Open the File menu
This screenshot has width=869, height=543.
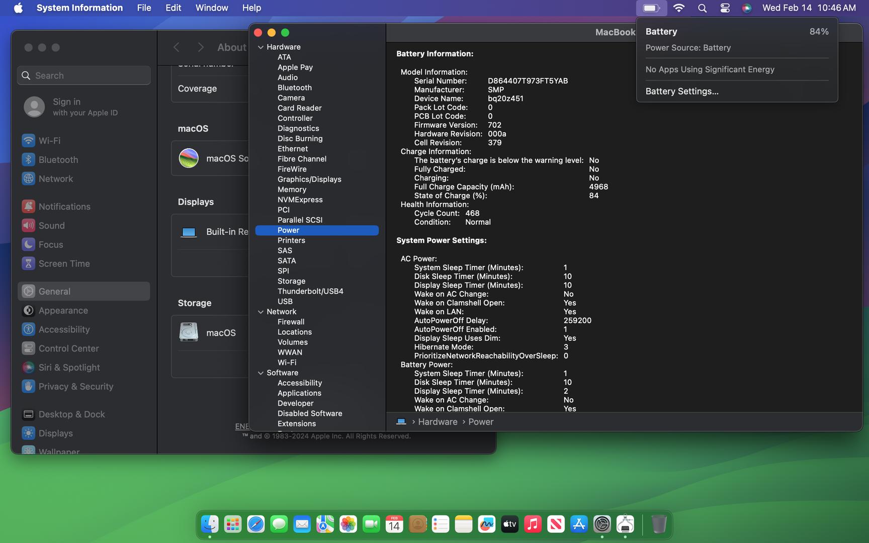tap(144, 8)
